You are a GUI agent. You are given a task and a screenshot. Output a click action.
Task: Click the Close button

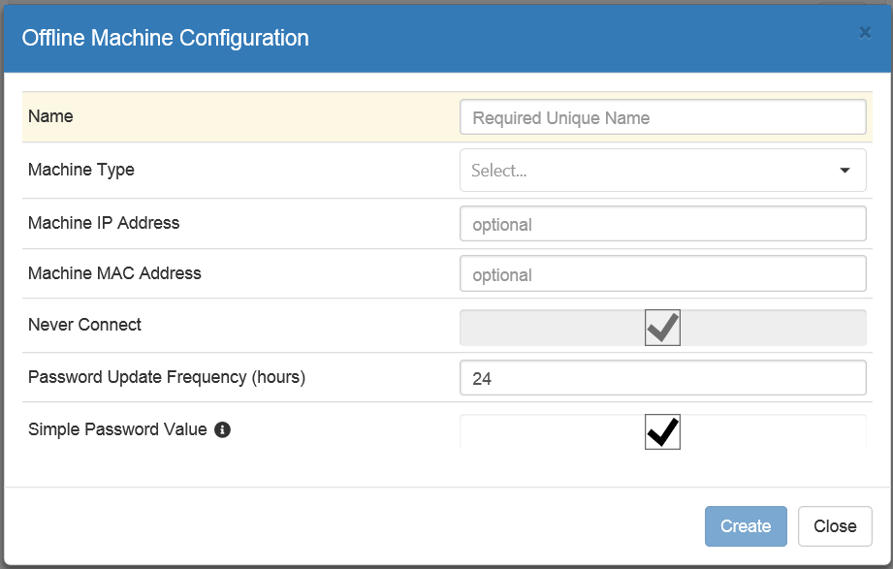pyautogui.click(x=835, y=526)
